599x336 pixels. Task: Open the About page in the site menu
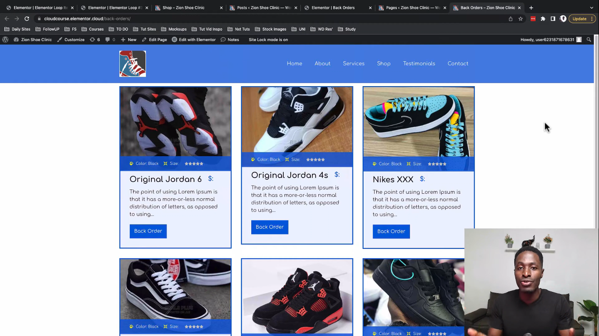322,63
